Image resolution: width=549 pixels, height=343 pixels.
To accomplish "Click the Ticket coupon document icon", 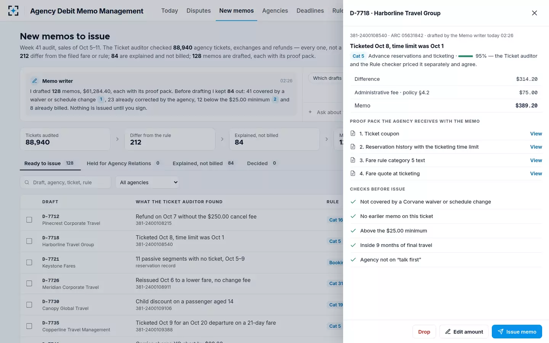I will 353,134.
